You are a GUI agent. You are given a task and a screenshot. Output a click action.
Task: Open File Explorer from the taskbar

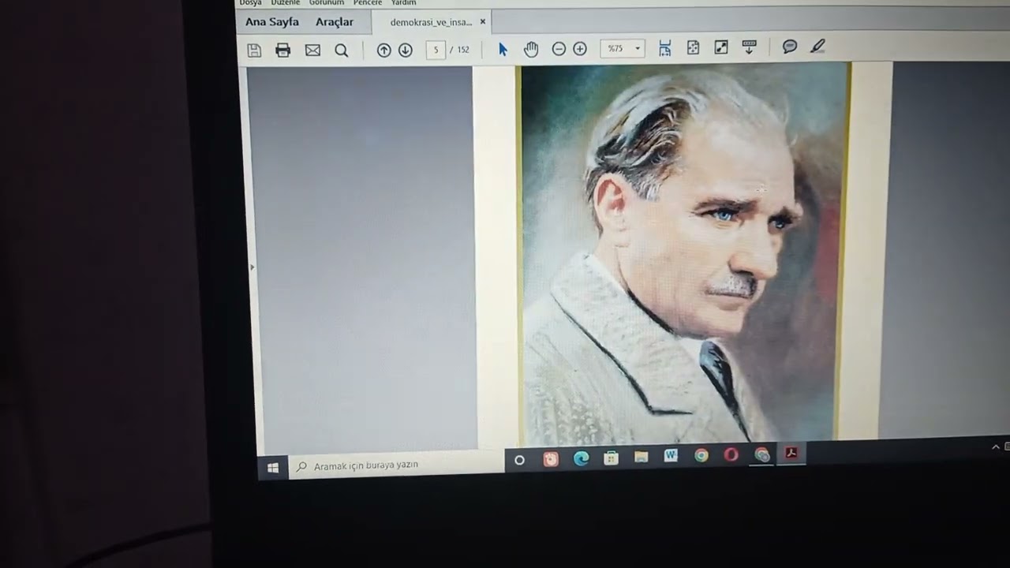coord(641,457)
